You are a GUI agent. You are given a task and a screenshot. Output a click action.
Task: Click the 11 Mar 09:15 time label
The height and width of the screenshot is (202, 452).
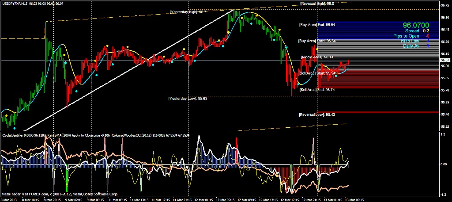point(117,200)
